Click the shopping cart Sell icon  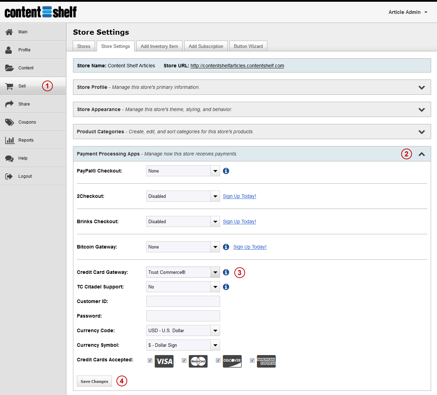(9, 86)
